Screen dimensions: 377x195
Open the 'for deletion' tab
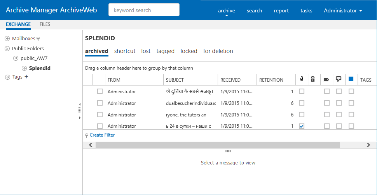click(x=218, y=51)
